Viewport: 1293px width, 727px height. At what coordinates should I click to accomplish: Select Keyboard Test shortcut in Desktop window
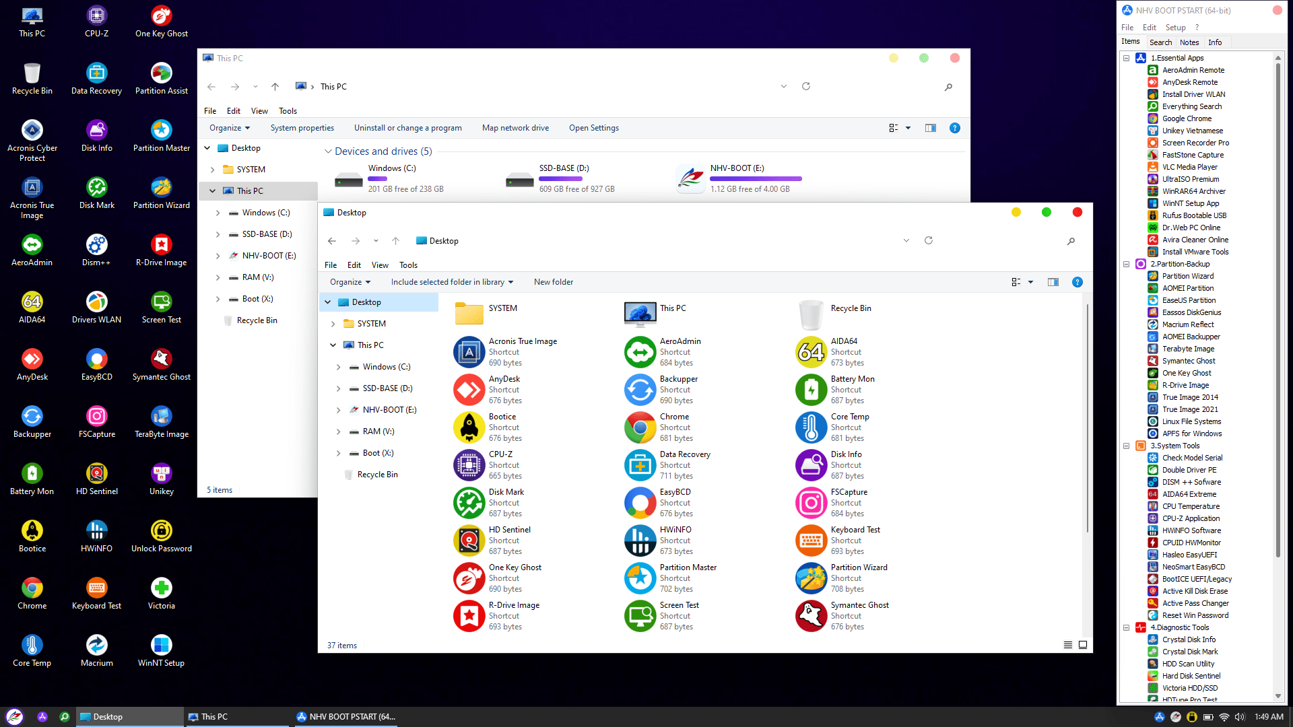point(838,541)
